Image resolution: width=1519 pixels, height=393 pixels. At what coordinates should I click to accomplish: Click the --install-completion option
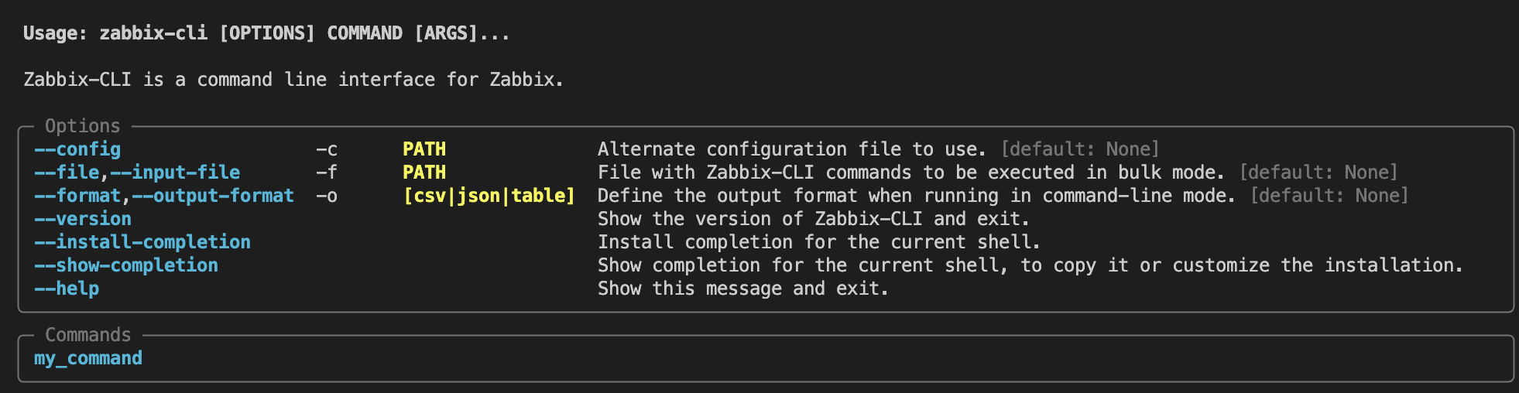pyautogui.click(x=142, y=242)
